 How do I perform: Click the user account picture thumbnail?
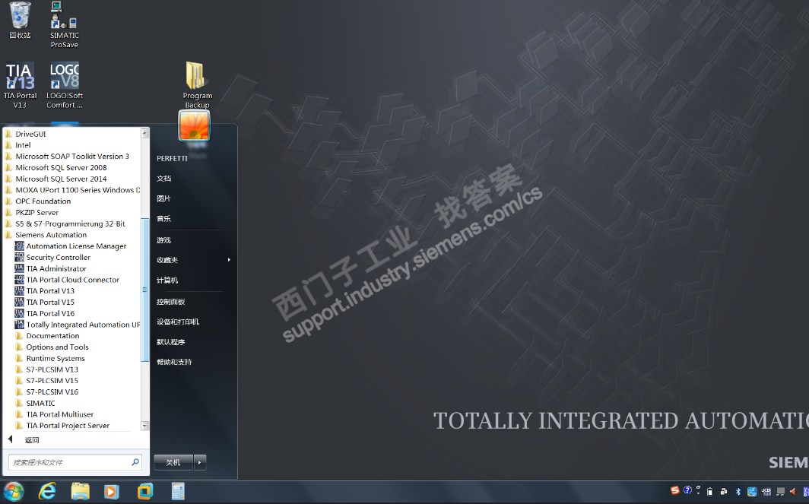[x=194, y=125]
